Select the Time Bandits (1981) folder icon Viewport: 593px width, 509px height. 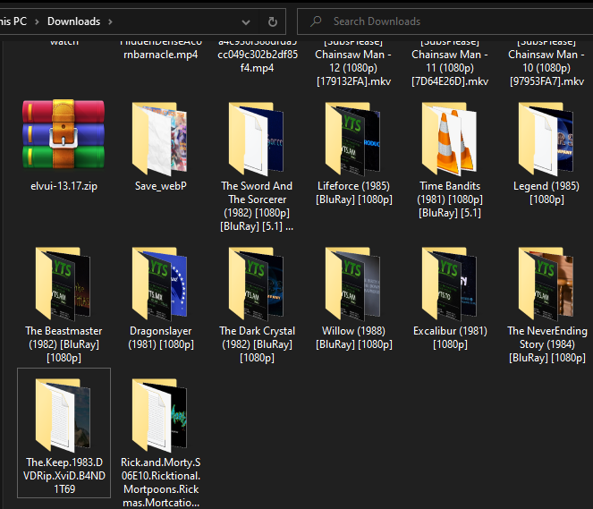coord(450,139)
